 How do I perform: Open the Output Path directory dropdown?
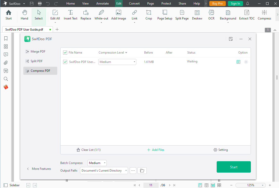tap(104, 171)
